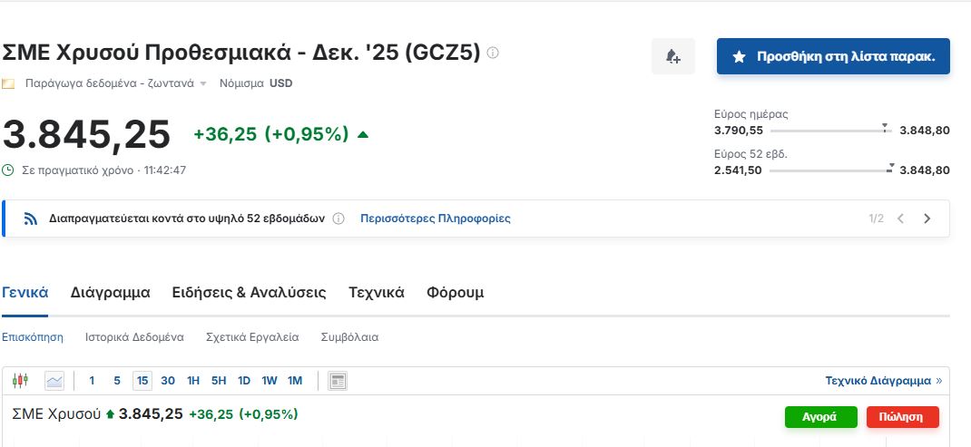The height and width of the screenshot is (447, 971).
Task: Switch to the area chart icon
Action: tap(54, 381)
